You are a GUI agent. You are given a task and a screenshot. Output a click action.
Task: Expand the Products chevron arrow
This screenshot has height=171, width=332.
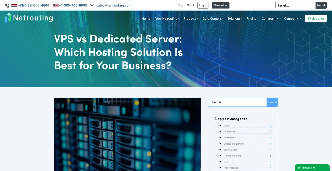pos(198,19)
